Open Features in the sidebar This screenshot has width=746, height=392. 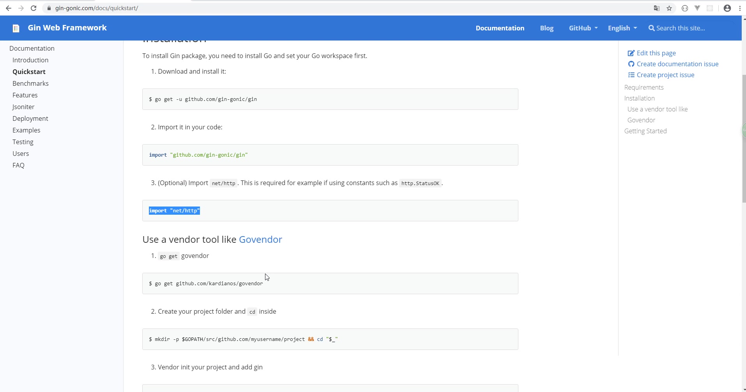[25, 95]
